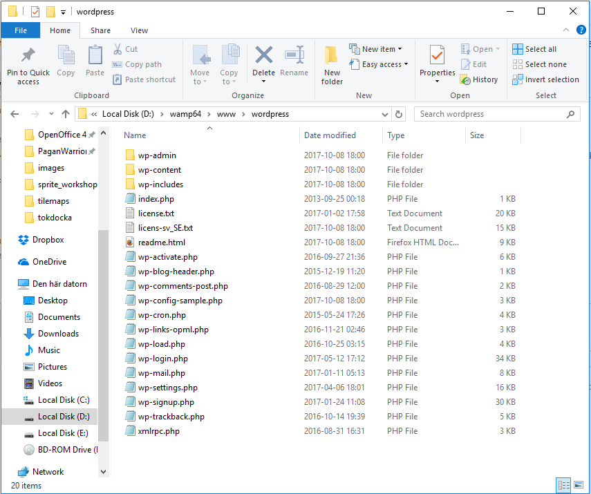Click www in the address path
This screenshot has height=494, width=591.
coord(226,114)
